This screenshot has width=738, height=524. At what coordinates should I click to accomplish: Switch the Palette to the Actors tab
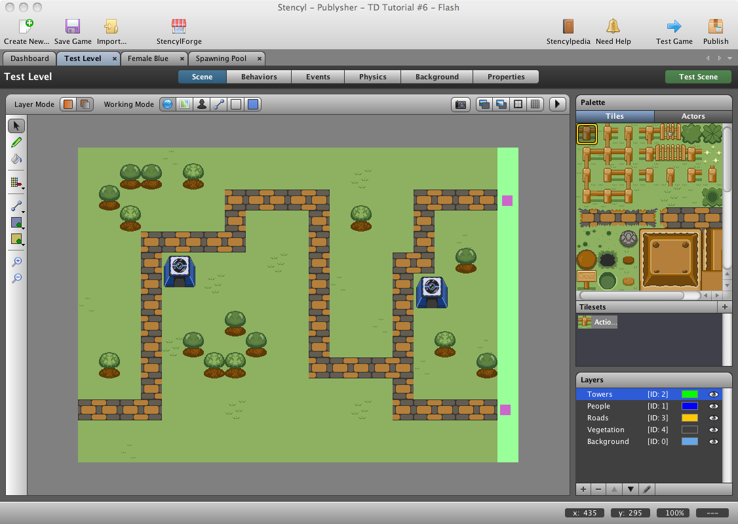pyautogui.click(x=693, y=116)
